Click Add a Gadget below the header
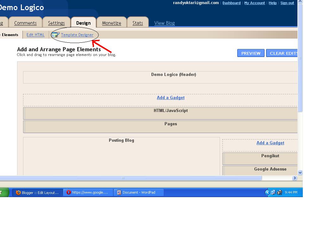 pos(171,97)
